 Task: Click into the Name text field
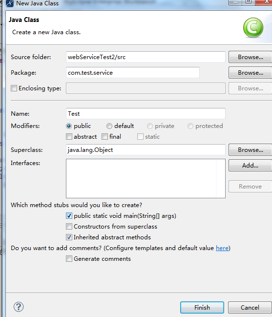pos(146,114)
